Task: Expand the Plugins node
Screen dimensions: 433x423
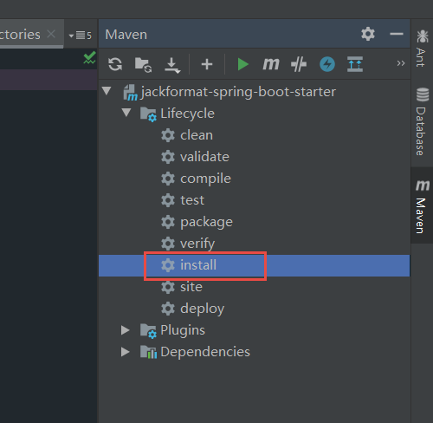Action: pos(125,330)
